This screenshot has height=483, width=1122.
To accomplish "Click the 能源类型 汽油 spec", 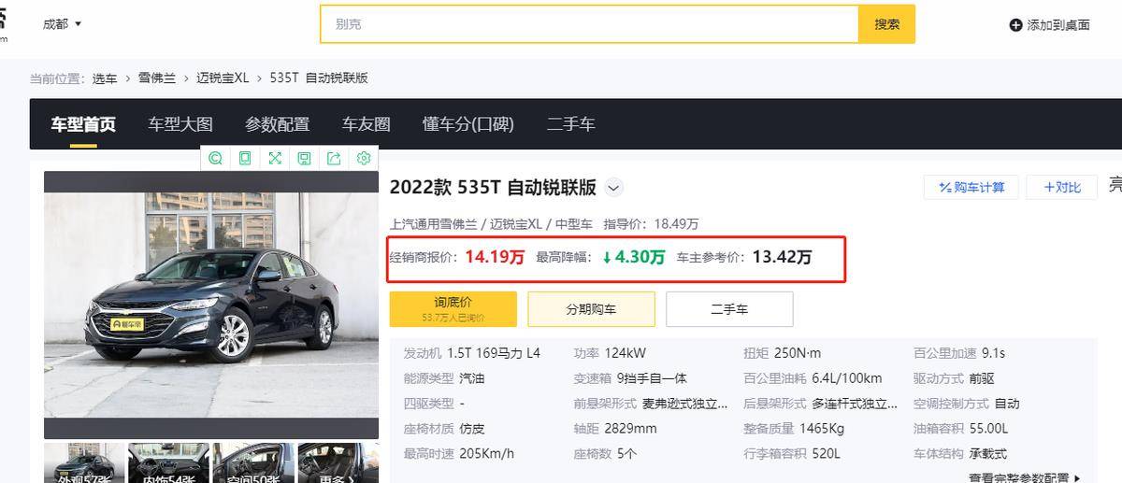I will click(444, 378).
